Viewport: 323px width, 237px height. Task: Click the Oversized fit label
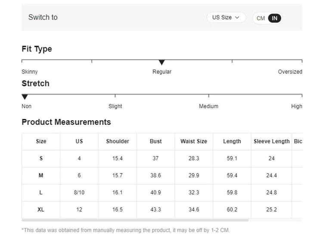290,72
